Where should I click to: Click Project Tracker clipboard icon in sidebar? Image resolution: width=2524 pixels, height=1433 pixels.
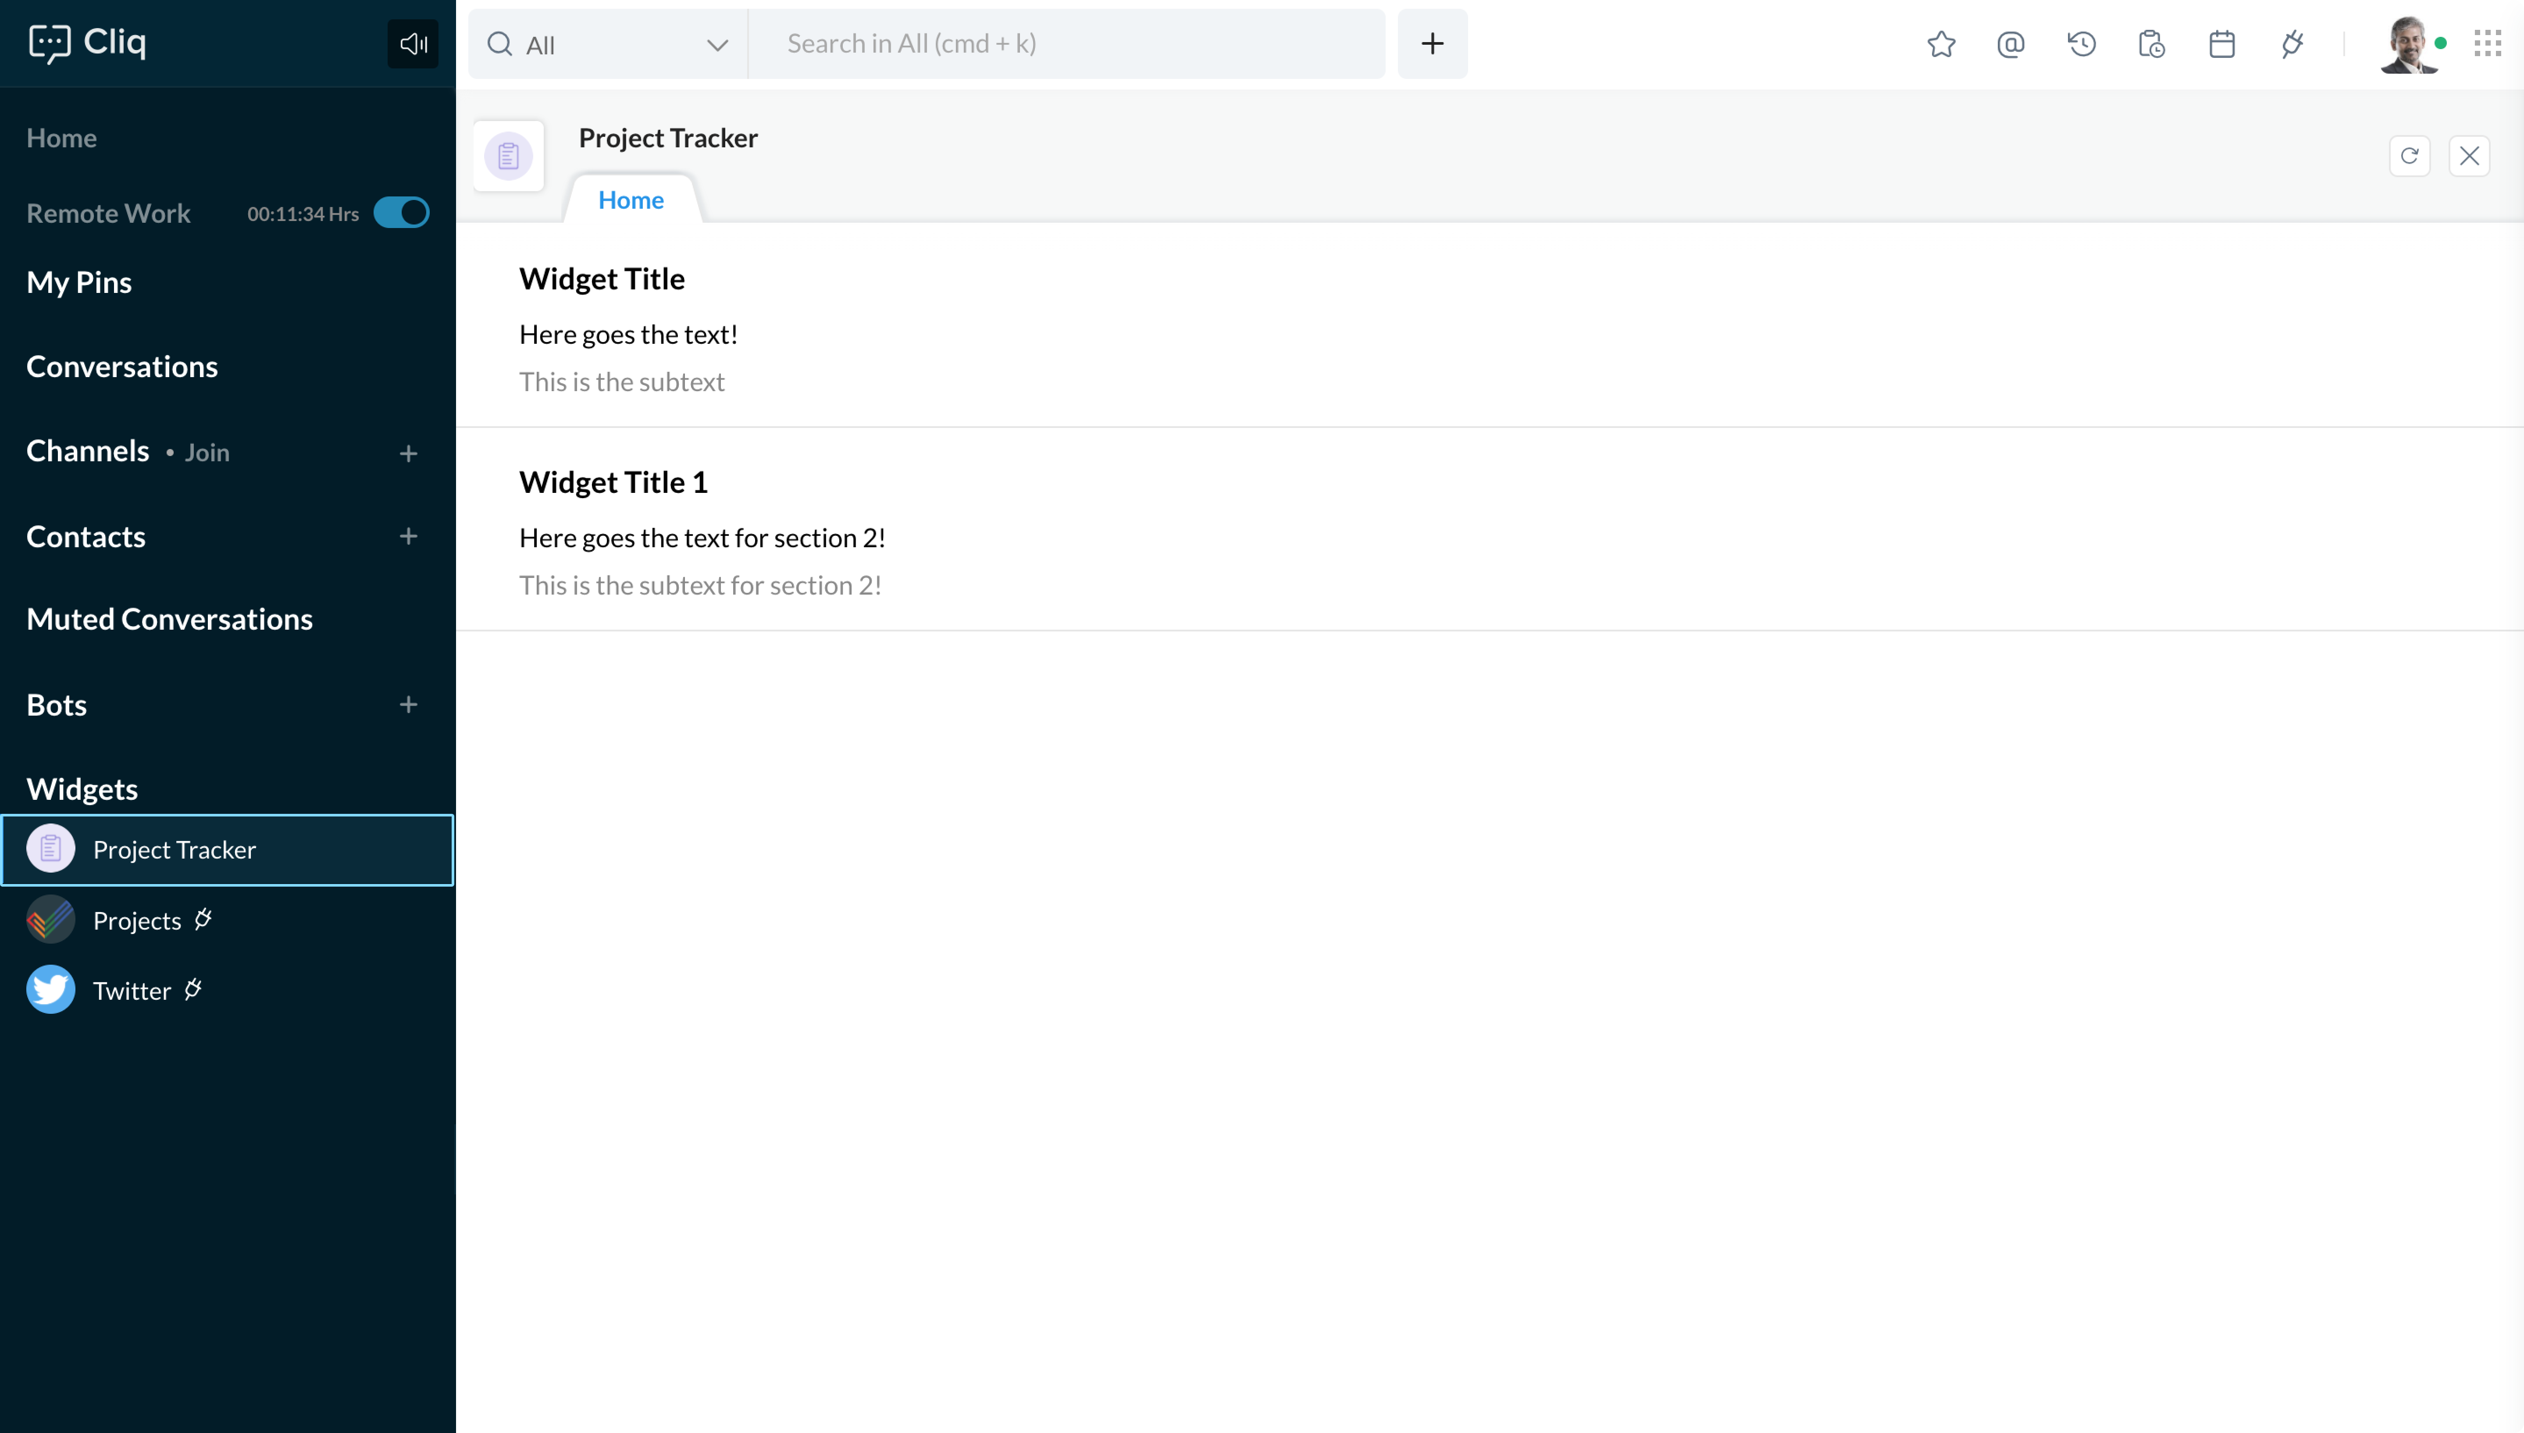click(x=50, y=848)
